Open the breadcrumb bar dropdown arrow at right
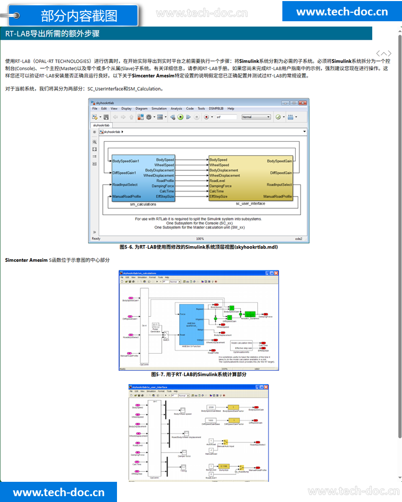Screen dimensions: 402x502 (304, 132)
